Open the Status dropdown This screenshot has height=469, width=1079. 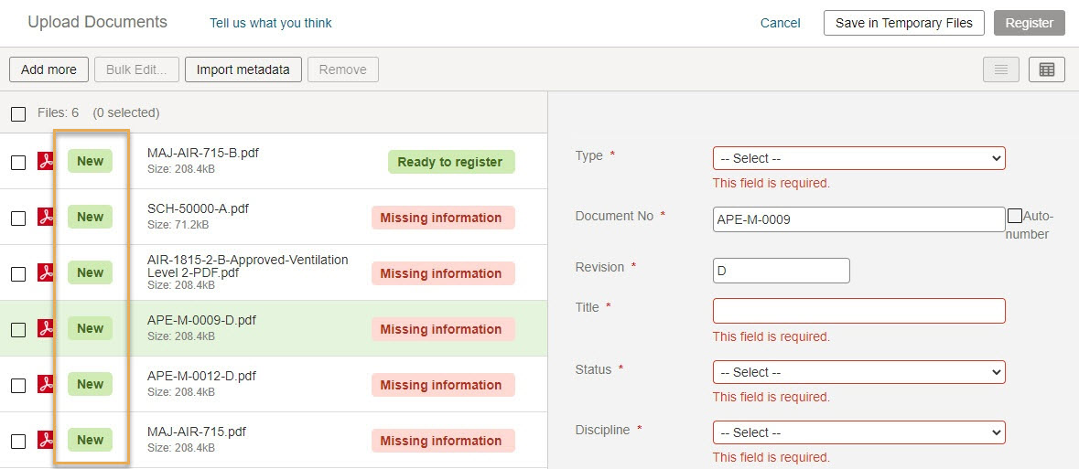point(858,372)
